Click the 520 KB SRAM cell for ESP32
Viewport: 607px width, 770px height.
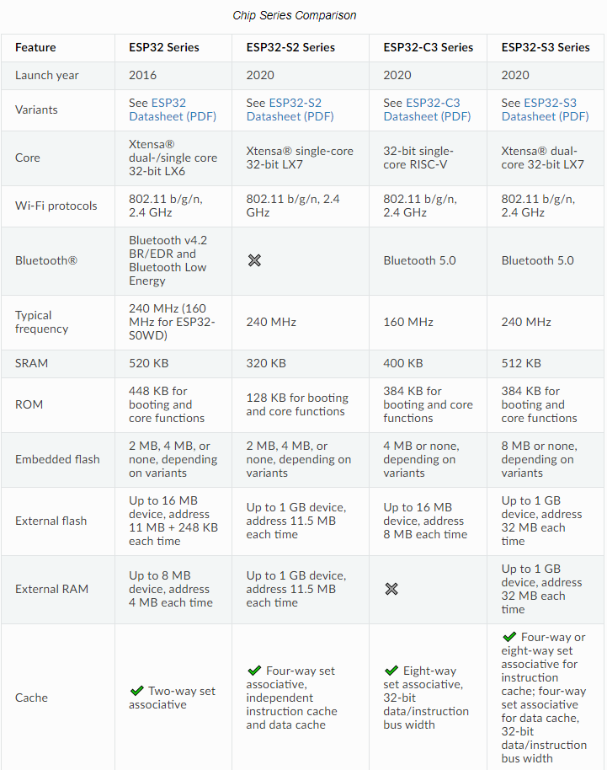point(148,363)
